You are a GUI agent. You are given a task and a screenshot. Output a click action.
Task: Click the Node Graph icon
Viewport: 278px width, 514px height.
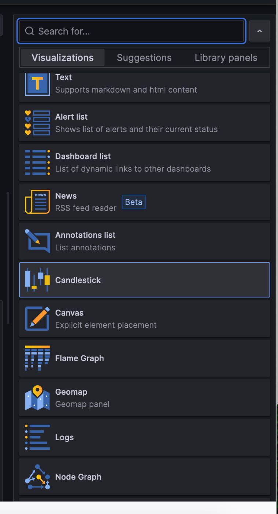(x=37, y=477)
